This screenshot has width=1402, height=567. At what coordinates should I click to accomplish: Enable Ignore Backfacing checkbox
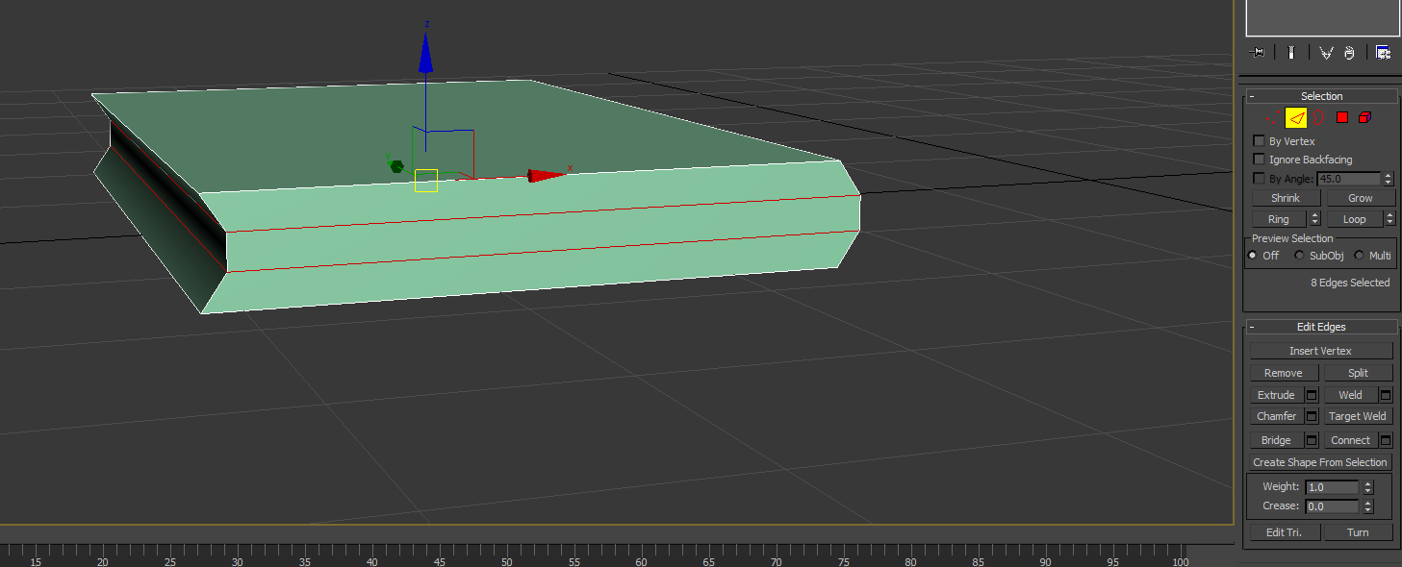coord(1259,160)
